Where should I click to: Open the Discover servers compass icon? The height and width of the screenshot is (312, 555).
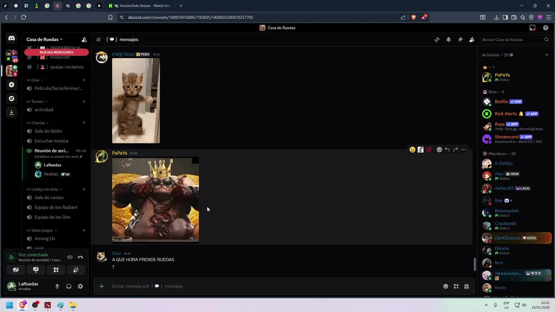coord(12,98)
